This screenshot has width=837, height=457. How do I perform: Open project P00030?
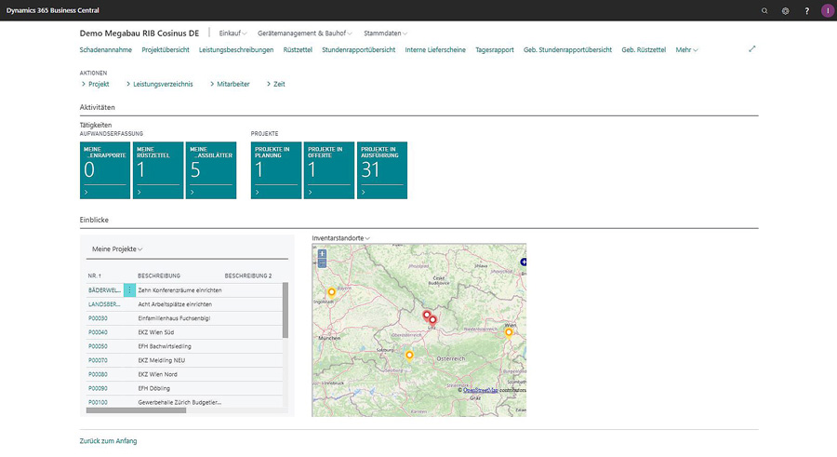point(98,318)
